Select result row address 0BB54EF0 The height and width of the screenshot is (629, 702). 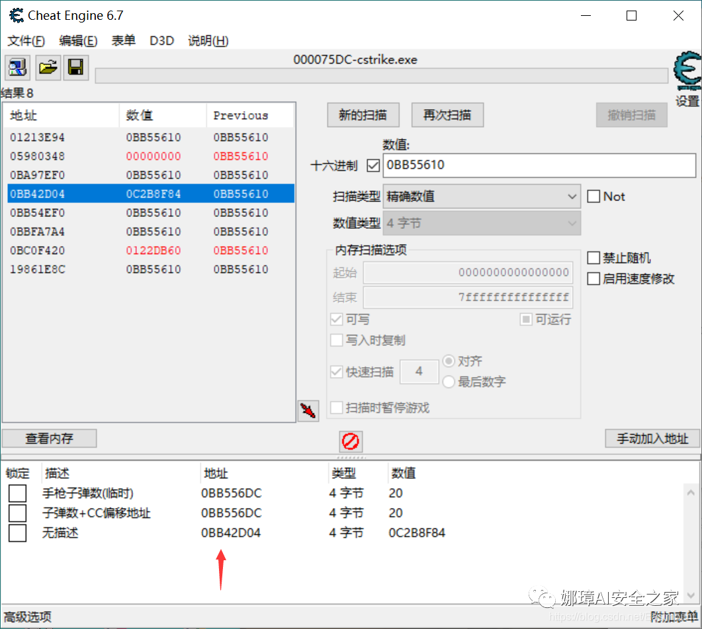[x=151, y=213]
